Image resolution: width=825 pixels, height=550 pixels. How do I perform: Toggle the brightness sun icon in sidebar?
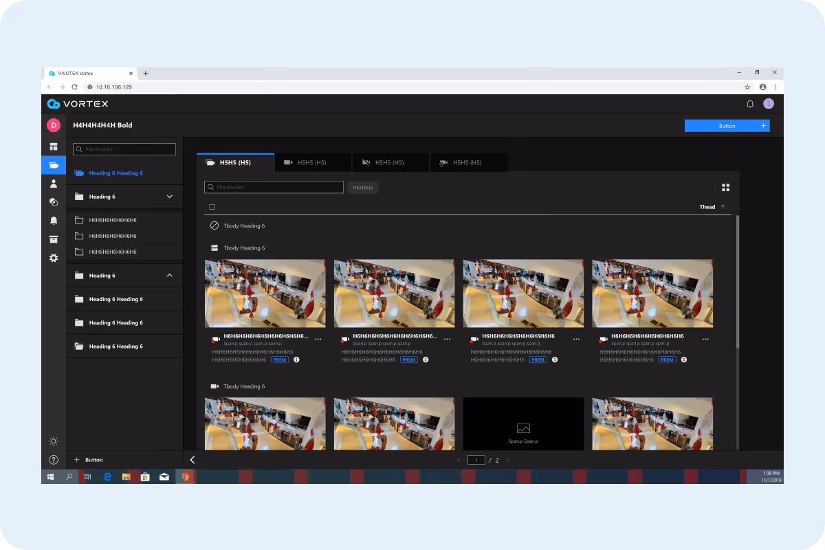(54, 441)
